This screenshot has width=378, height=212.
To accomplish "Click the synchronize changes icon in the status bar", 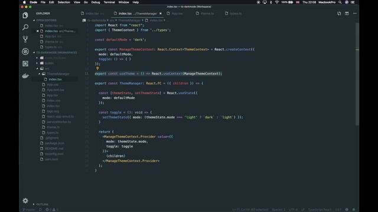I will pos(40,210).
